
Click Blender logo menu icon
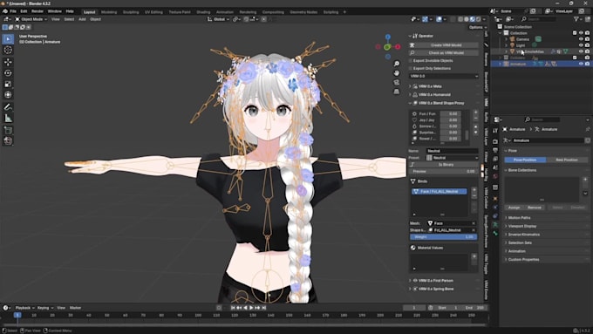(5, 11)
